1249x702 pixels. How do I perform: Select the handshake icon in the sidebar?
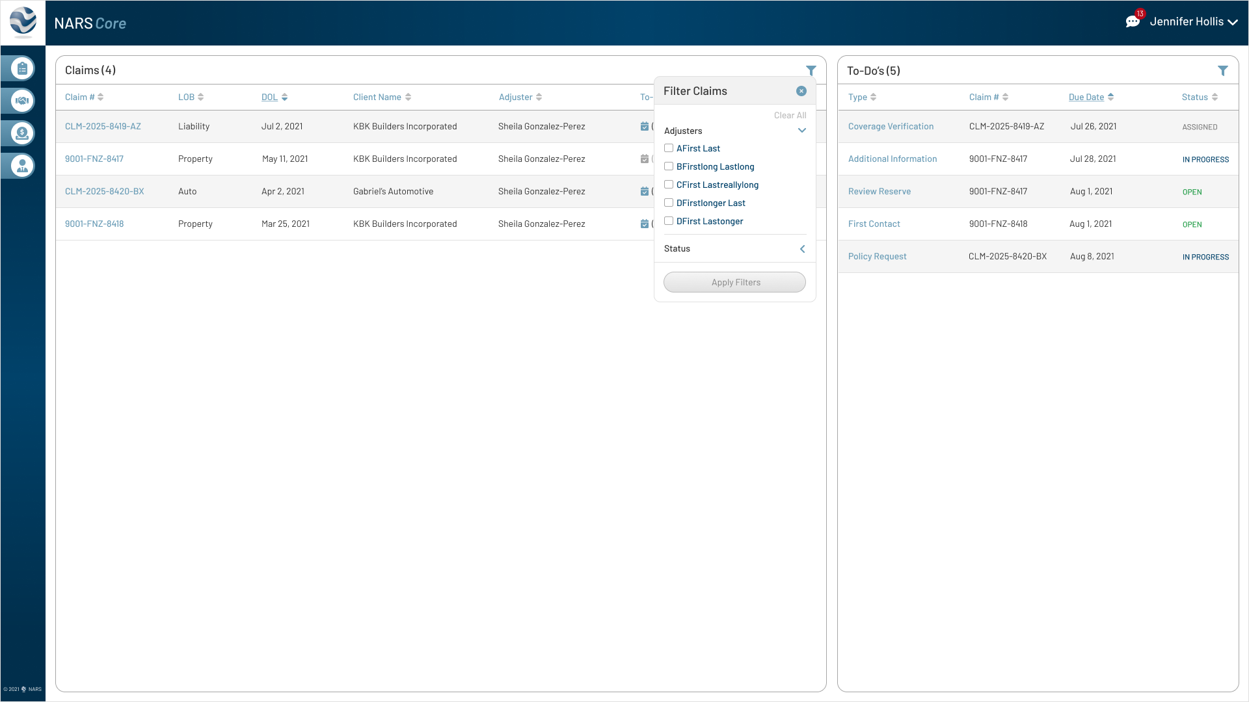click(x=21, y=101)
